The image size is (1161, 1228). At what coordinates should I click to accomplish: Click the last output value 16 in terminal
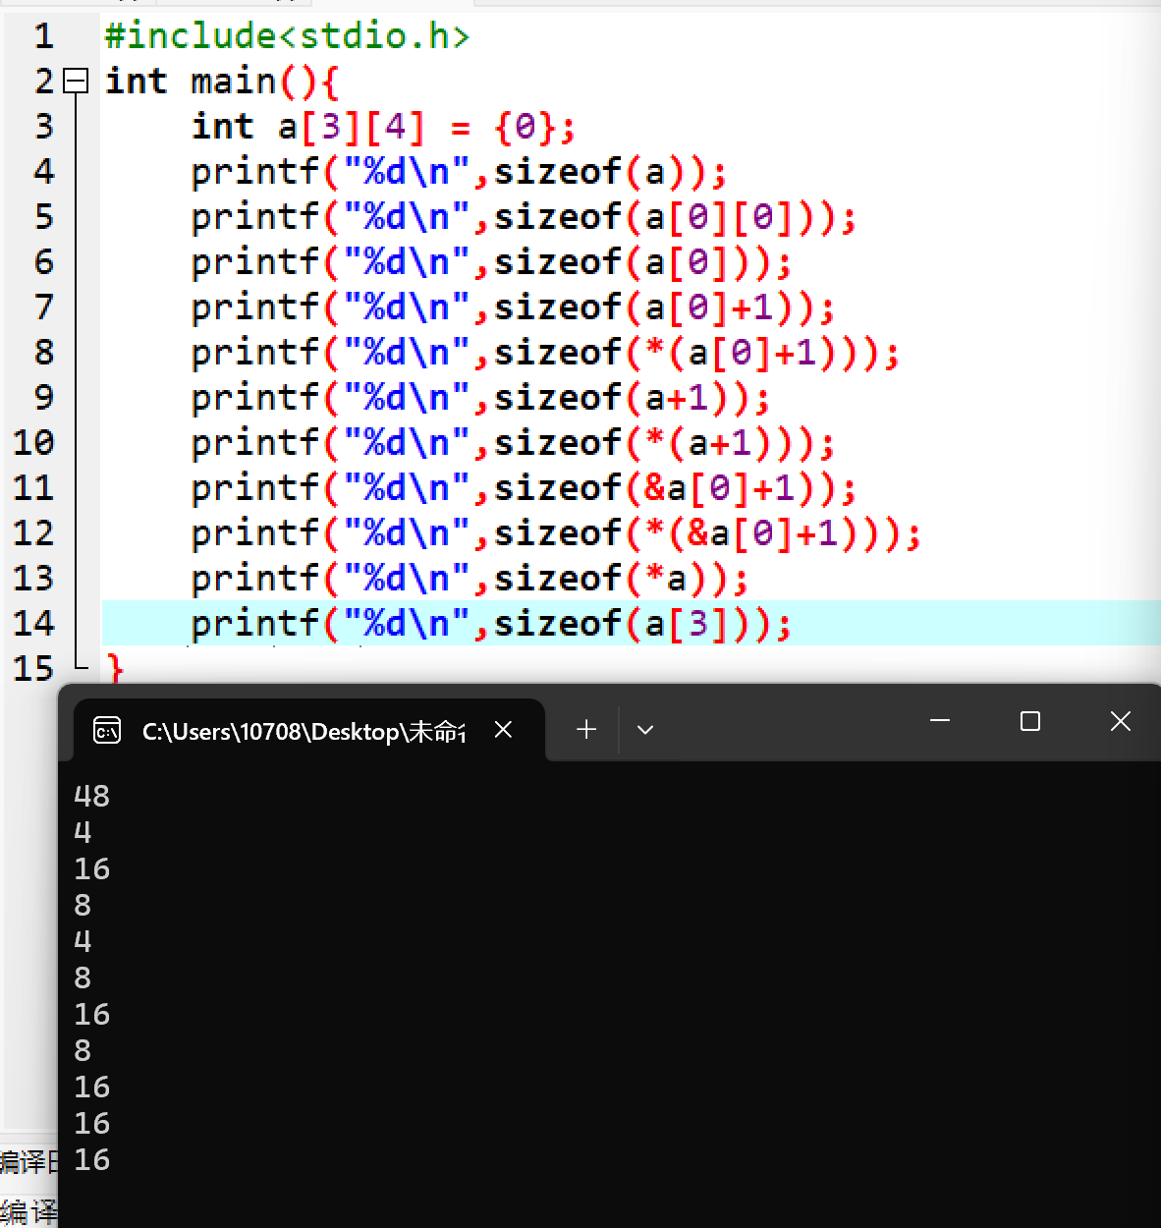(91, 1159)
